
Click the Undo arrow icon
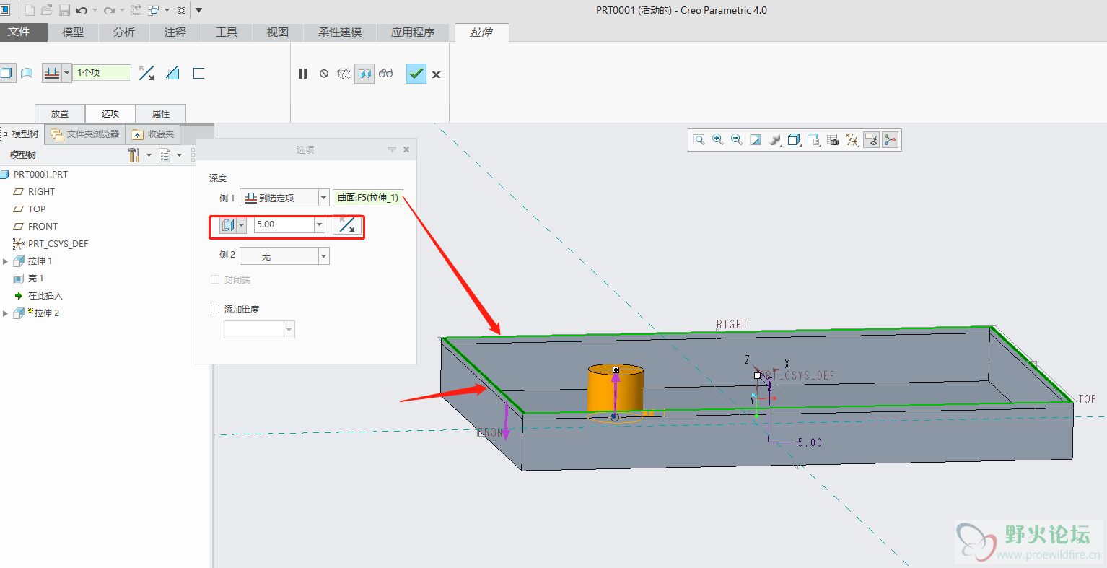pos(82,10)
